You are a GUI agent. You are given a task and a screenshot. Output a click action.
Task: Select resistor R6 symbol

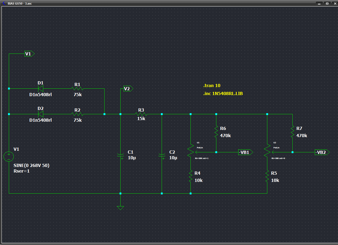[x=216, y=132]
